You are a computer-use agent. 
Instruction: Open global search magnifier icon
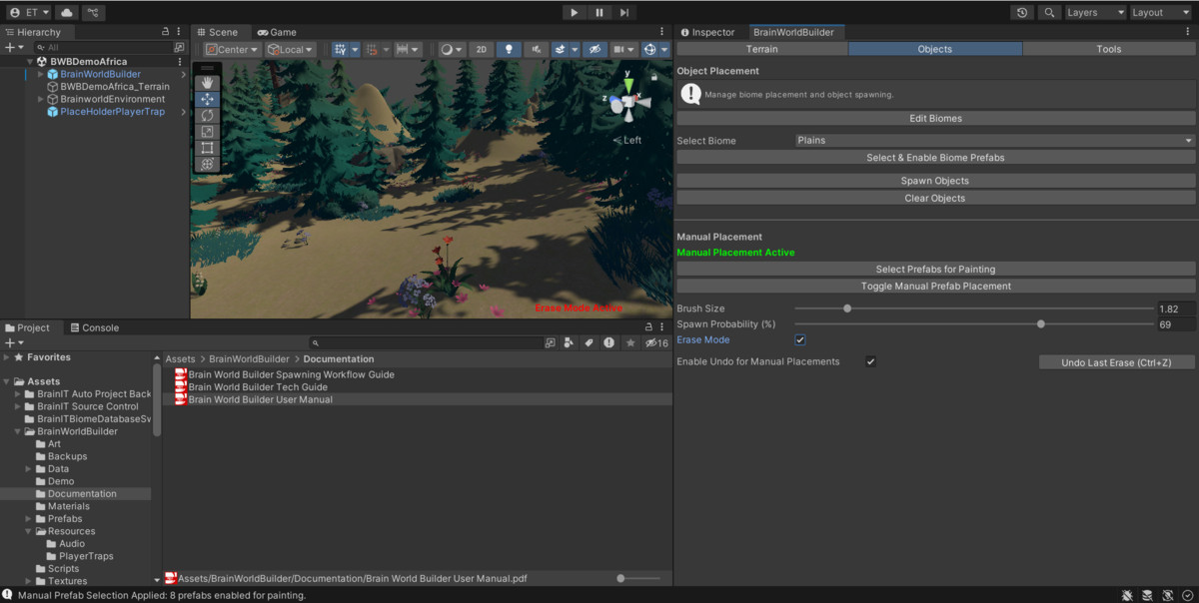pyautogui.click(x=1048, y=12)
